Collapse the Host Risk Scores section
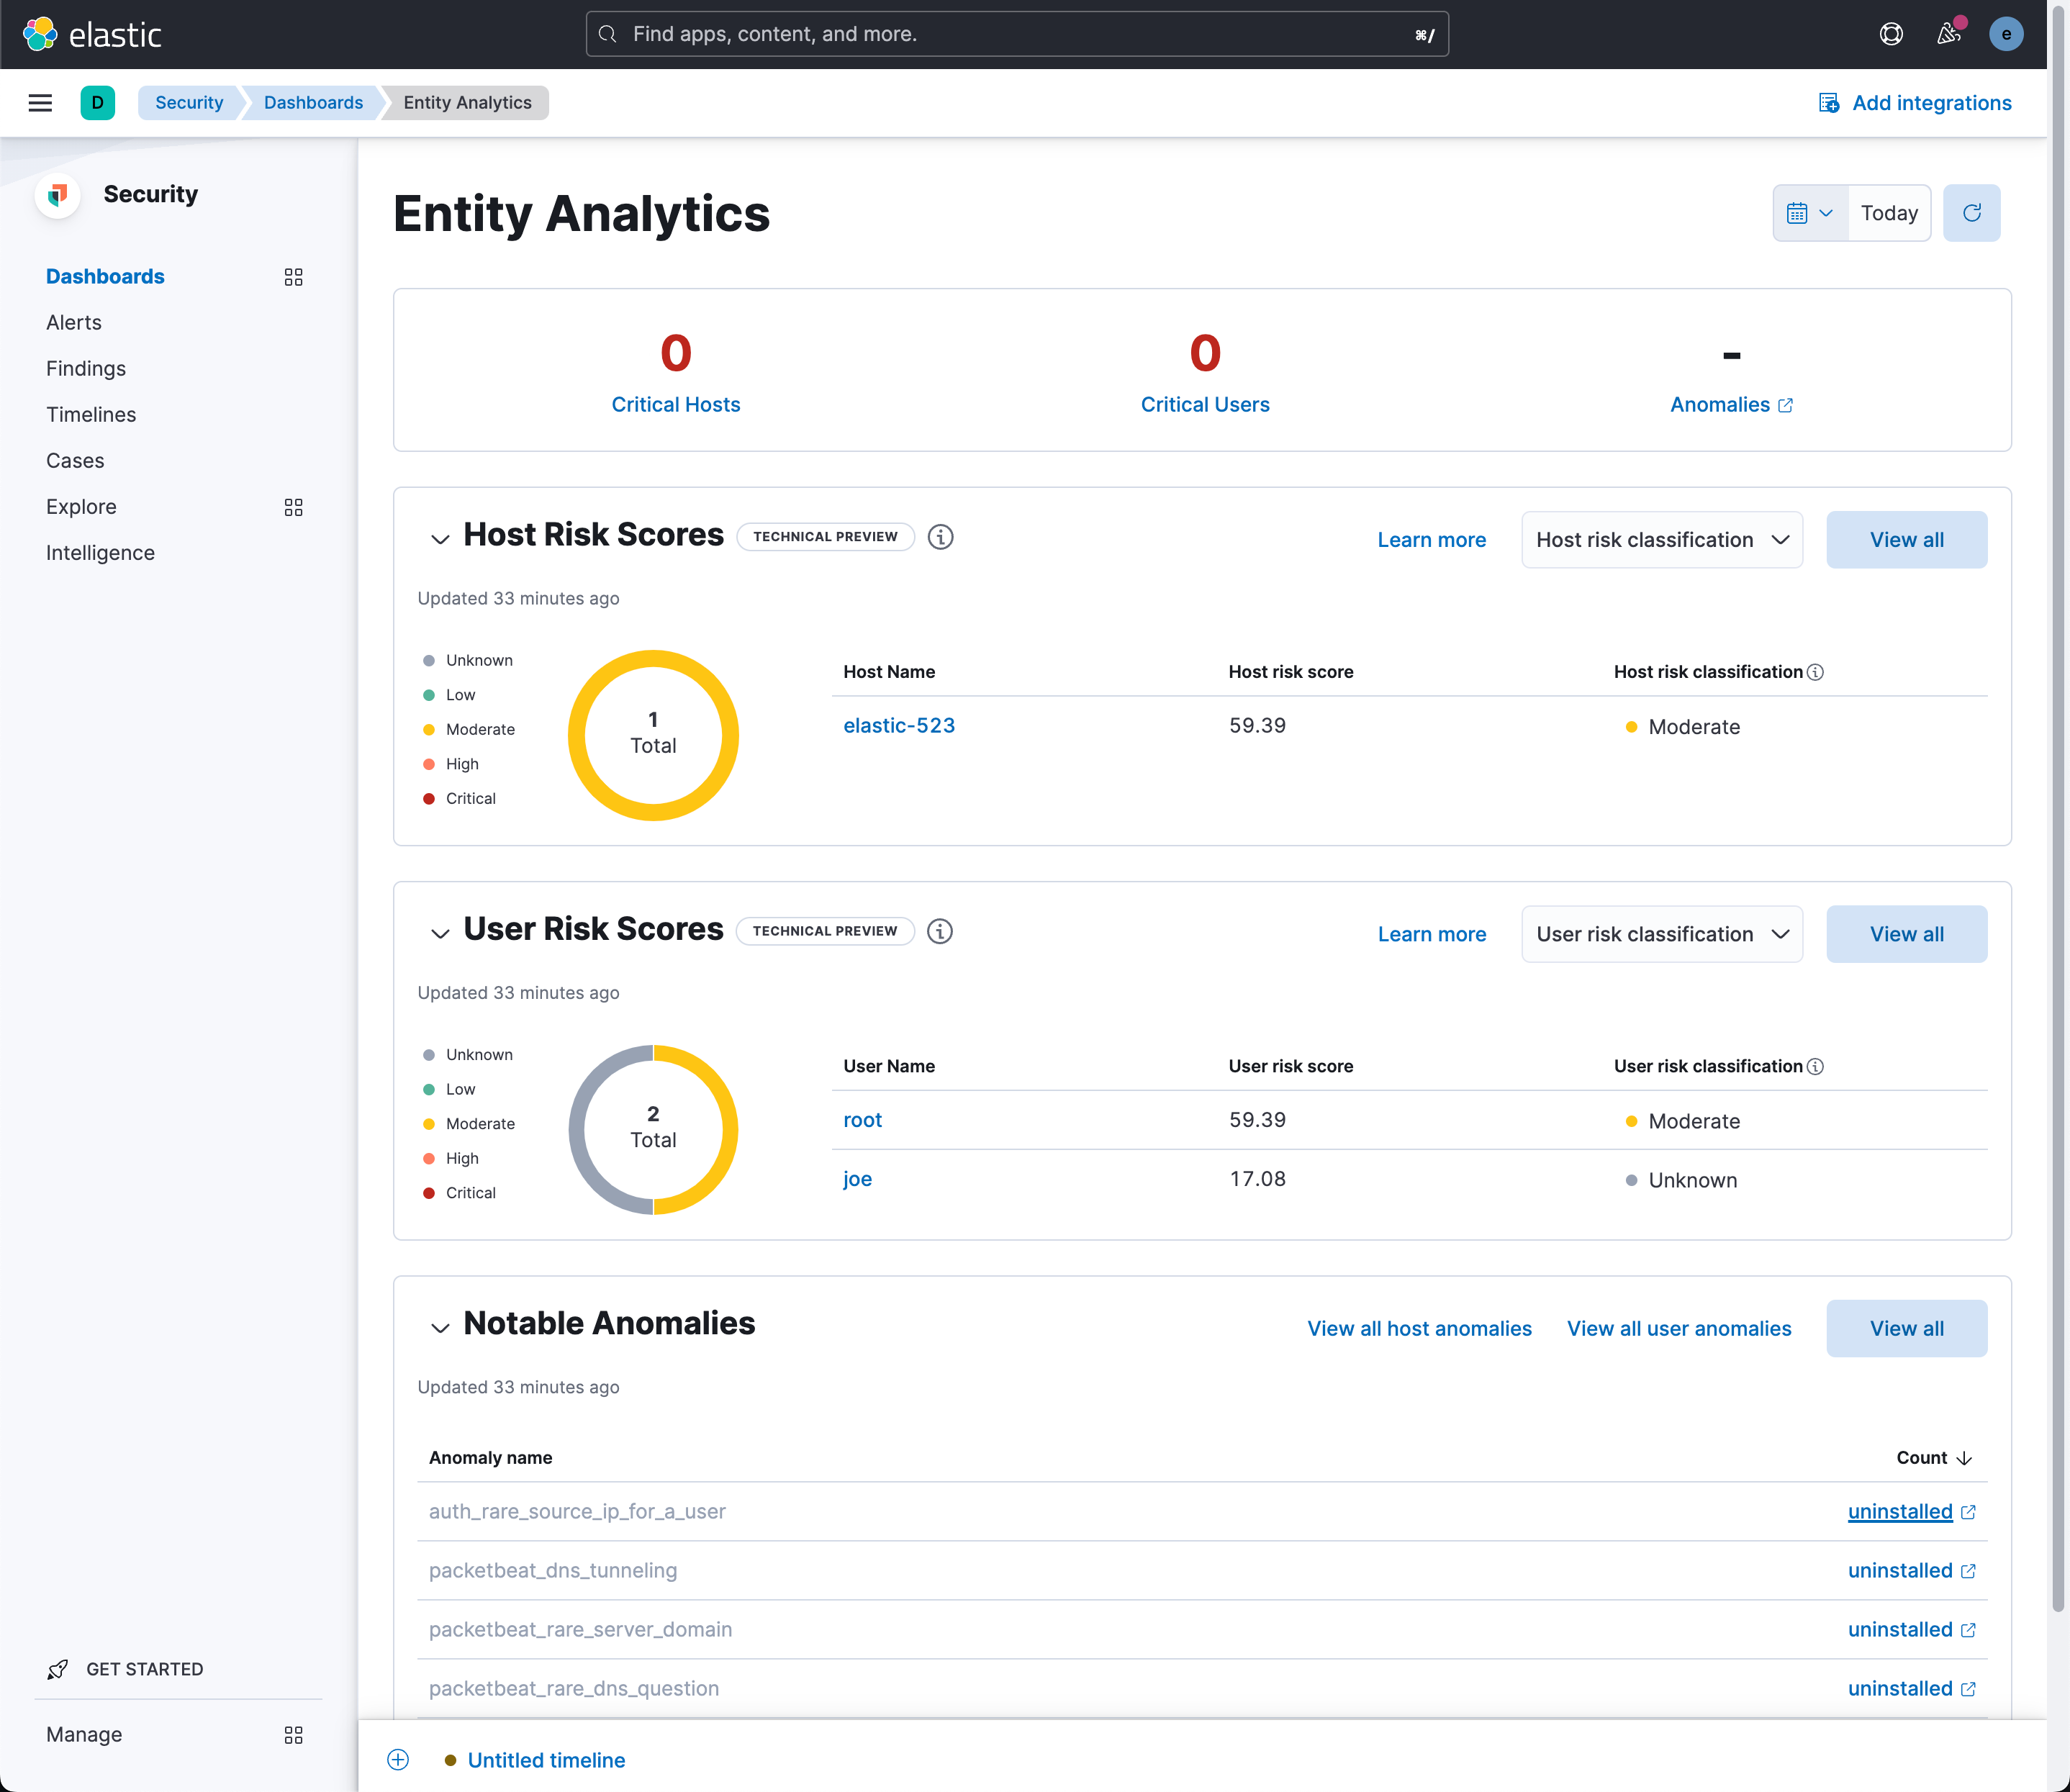This screenshot has height=1792, width=2070. (x=439, y=539)
